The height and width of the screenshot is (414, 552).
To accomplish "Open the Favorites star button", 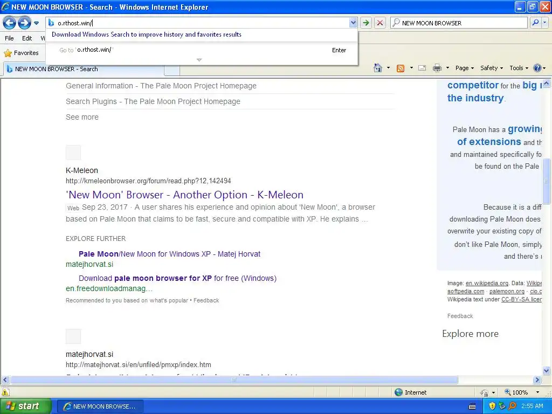I will (21, 53).
